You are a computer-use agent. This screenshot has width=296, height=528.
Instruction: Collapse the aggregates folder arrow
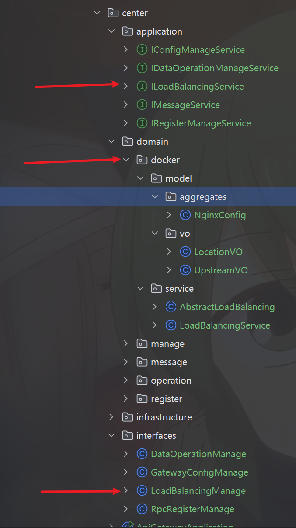(155, 197)
